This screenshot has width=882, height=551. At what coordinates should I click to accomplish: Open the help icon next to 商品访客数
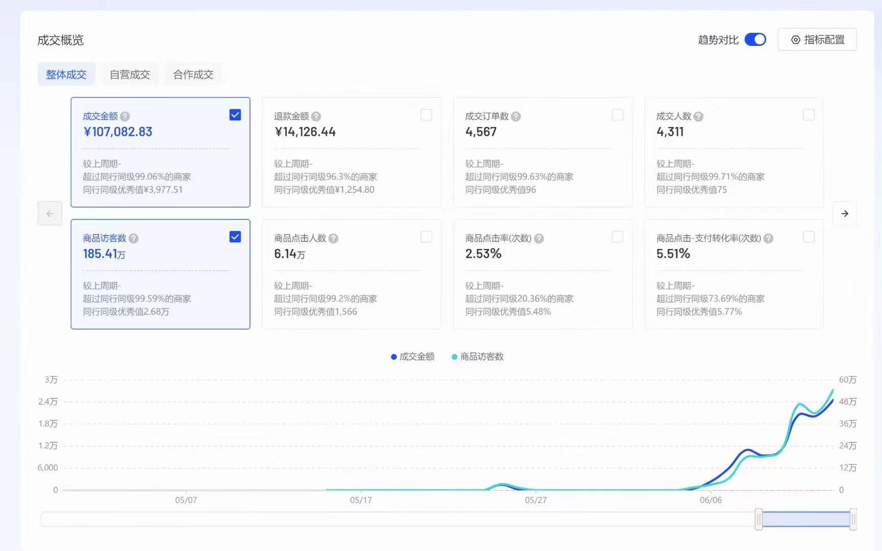[133, 238]
